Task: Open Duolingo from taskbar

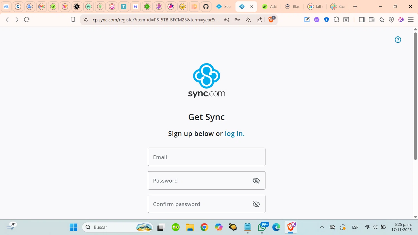Action: [x=176, y=227]
